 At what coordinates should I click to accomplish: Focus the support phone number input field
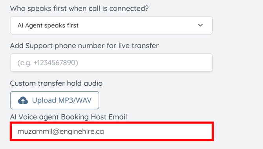point(111,63)
